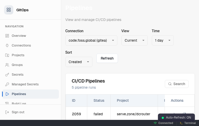Open the Sort dropdown showing Created
Screen dimensions: 199x126
pyautogui.click(x=79, y=62)
